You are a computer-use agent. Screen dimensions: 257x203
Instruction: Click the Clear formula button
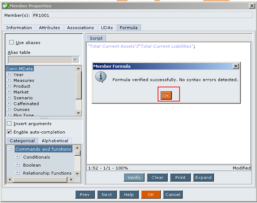[x=157, y=177]
